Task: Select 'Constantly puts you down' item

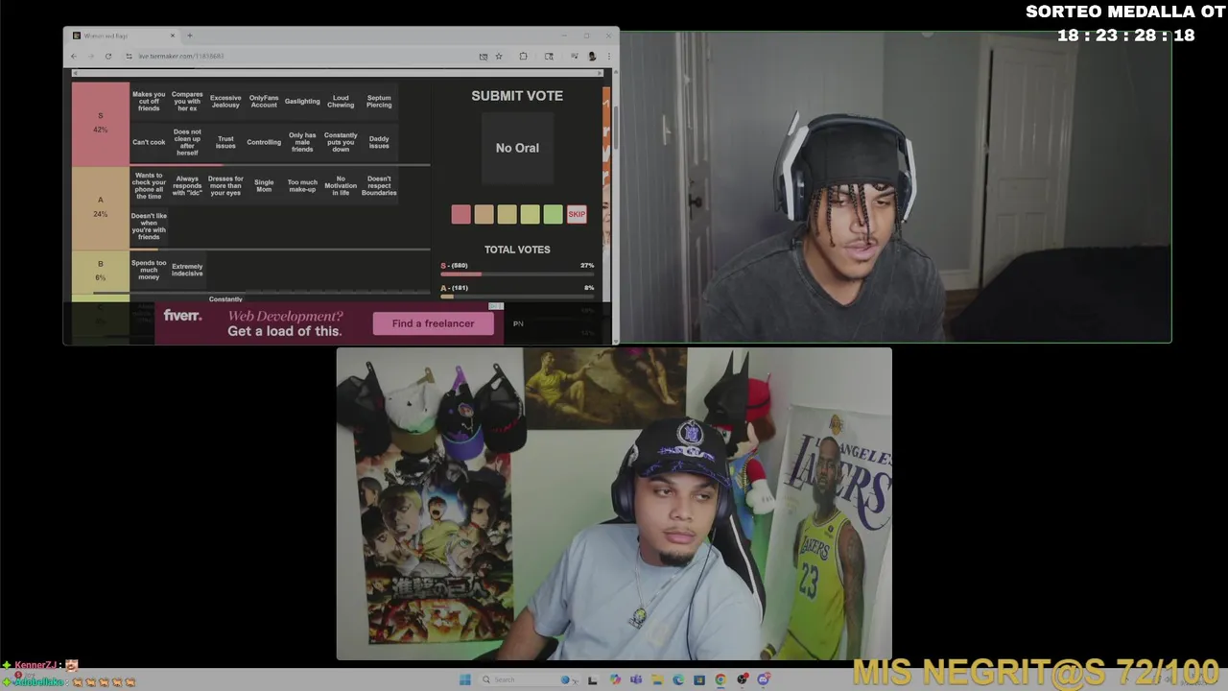Action: pos(341,142)
